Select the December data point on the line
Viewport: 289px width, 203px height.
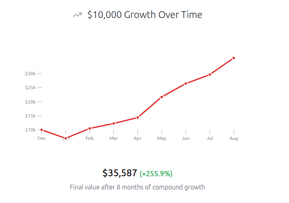tap(42, 130)
